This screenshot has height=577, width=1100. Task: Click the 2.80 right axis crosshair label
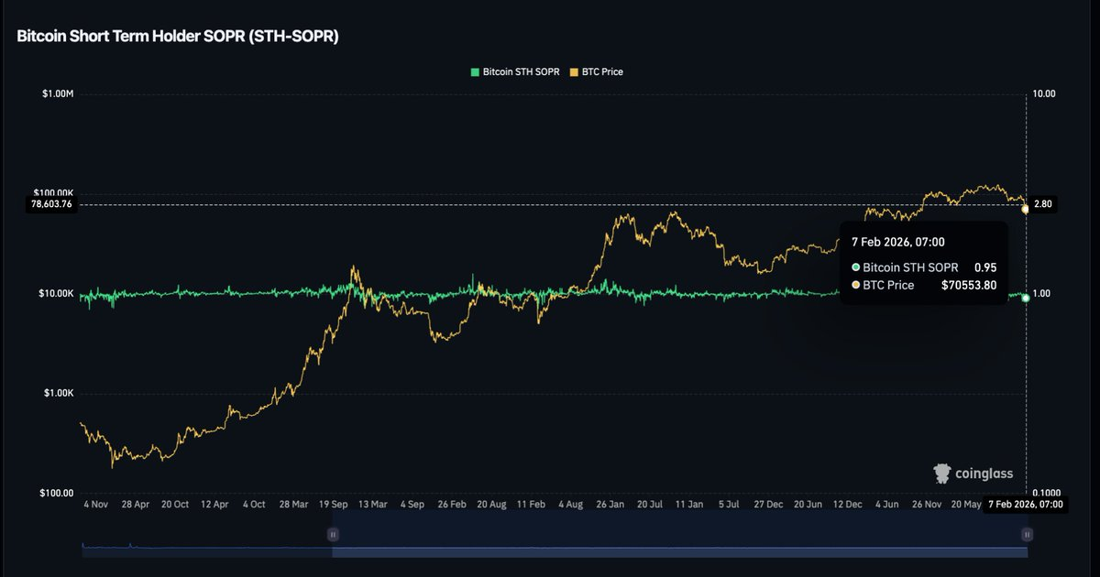coord(1042,205)
